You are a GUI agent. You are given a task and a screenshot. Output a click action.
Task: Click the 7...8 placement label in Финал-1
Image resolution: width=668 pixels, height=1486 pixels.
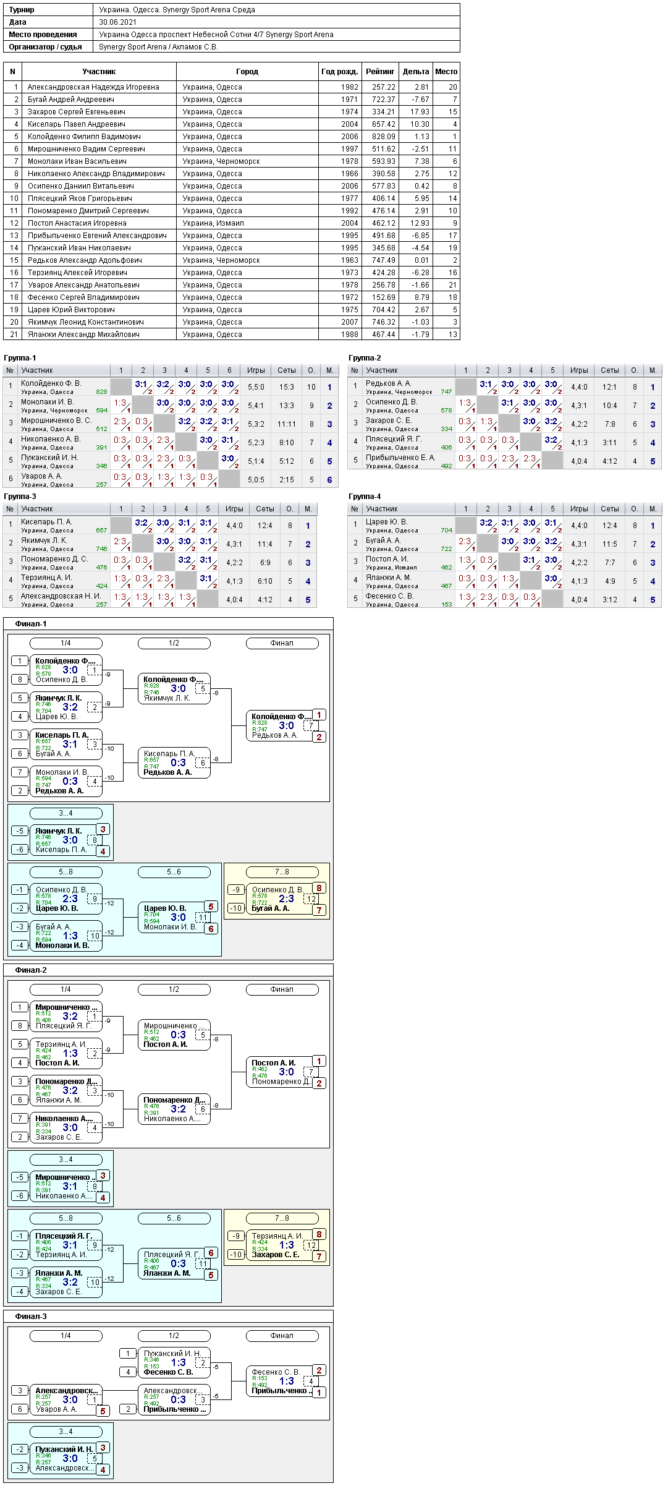tap(282, 872)
